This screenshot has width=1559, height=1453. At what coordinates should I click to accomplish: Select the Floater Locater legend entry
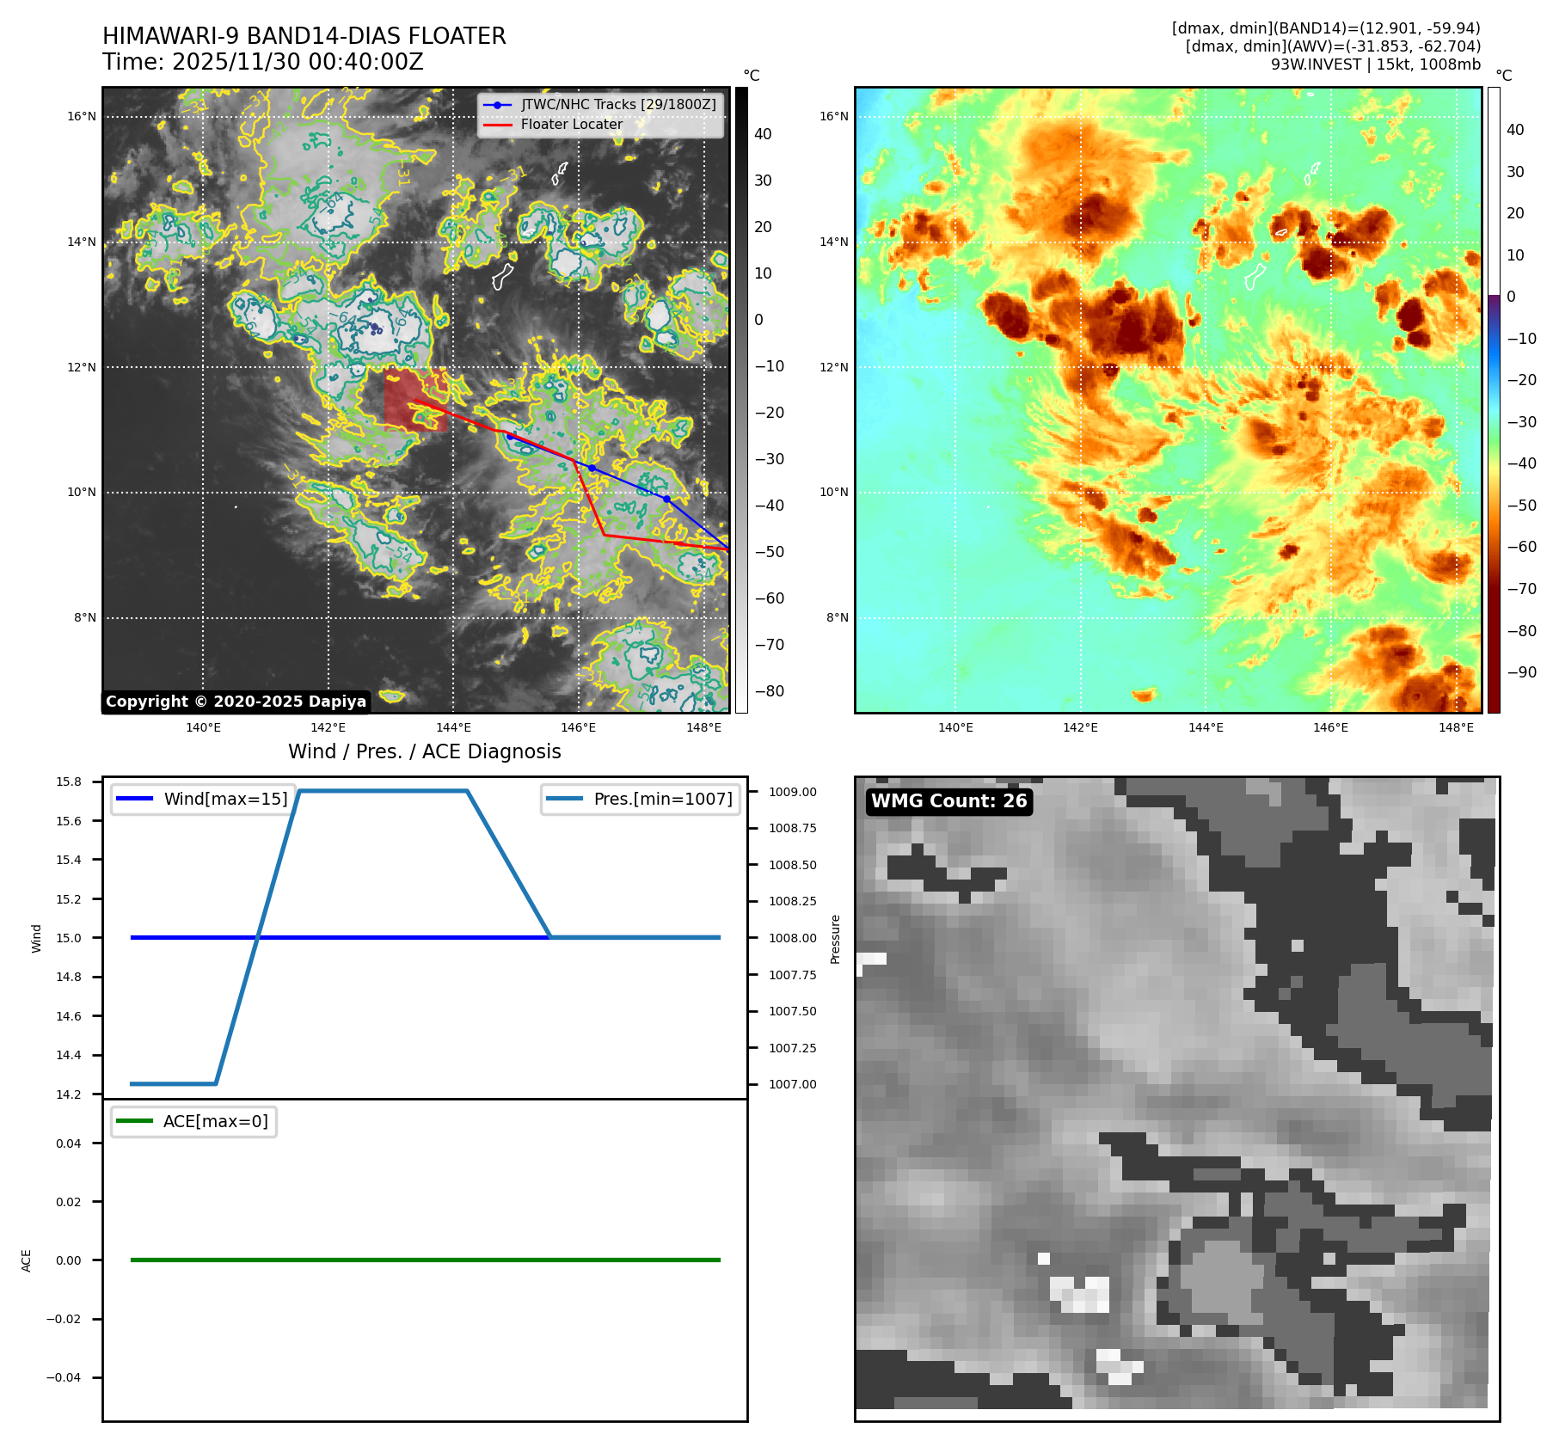click(x=571, y=125)
